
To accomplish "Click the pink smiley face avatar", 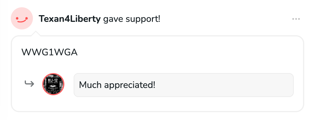I will point(22,19).
